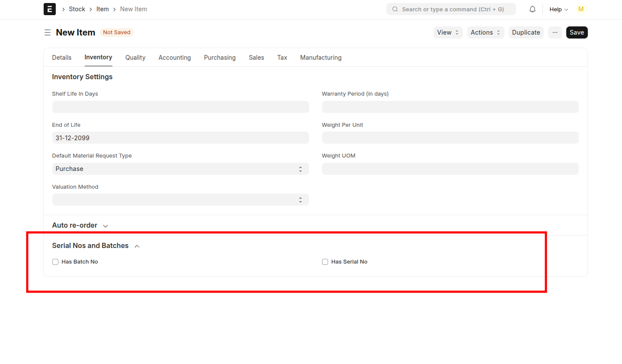Open the three-dots more options menu

pyautogui.click(x=555, y=32)
